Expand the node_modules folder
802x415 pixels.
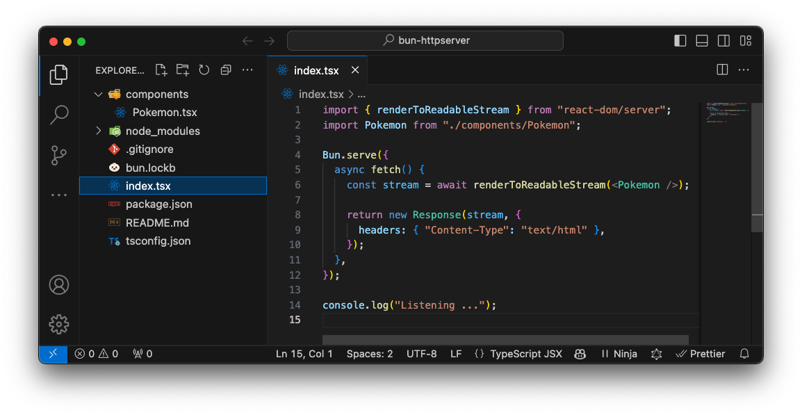point(99,131)
